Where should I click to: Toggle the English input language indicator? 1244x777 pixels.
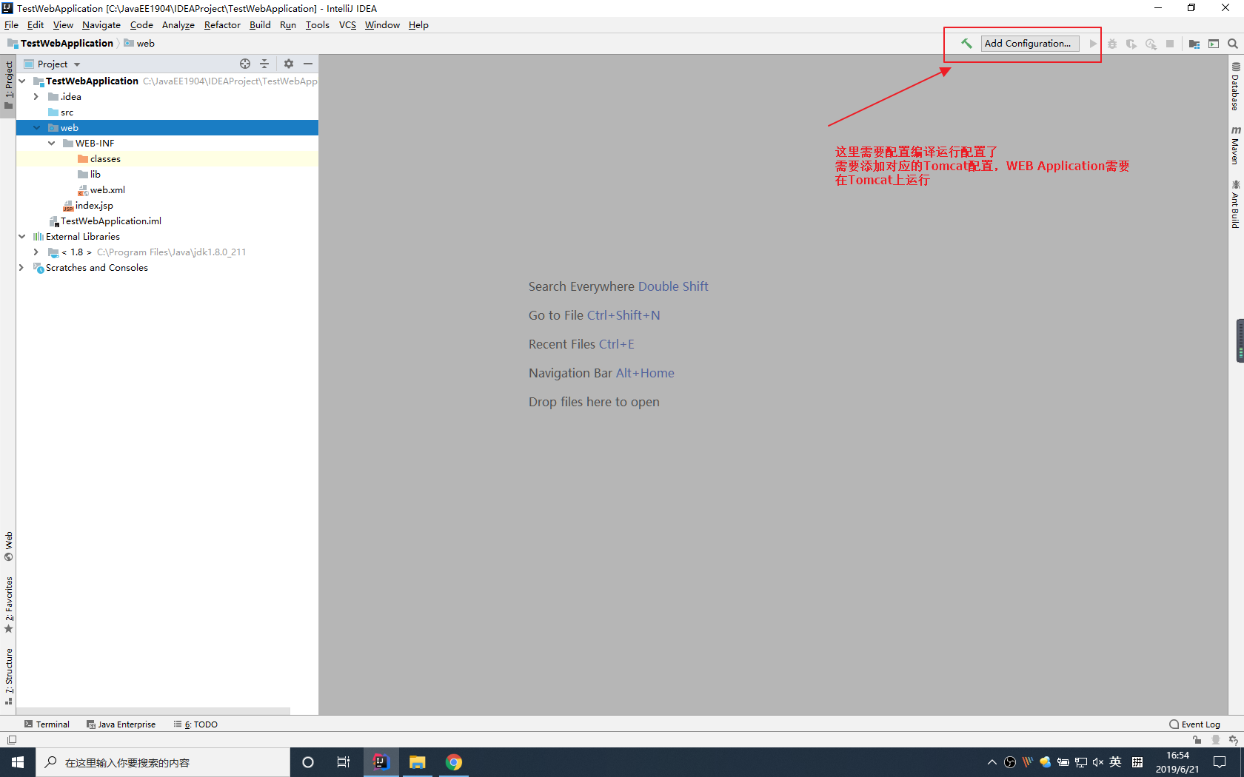click(1116, 762)
